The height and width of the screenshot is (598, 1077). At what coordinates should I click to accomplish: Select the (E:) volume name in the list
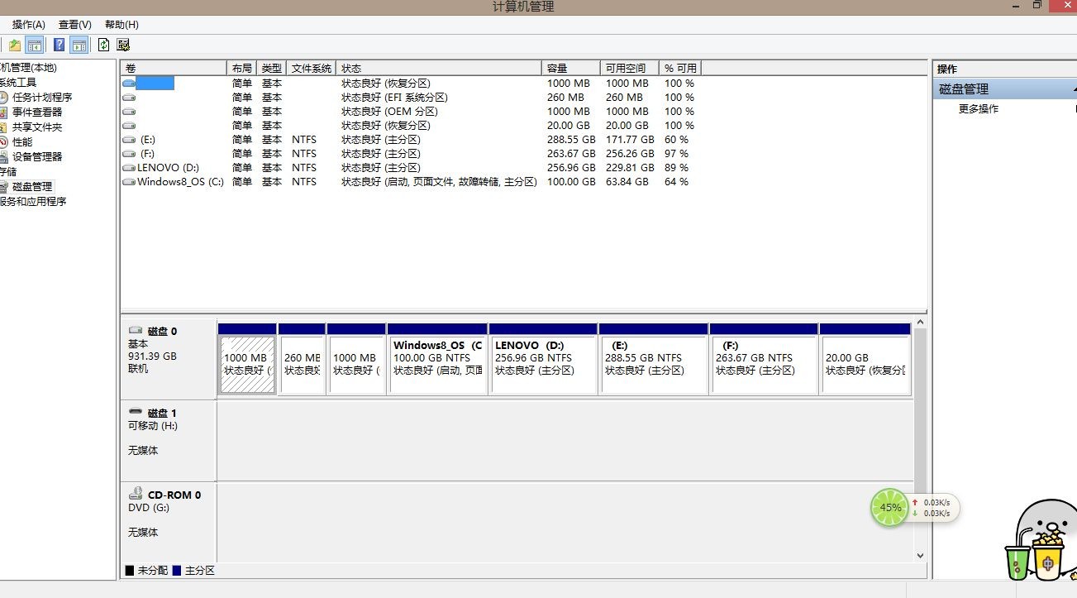click(148, 140)
